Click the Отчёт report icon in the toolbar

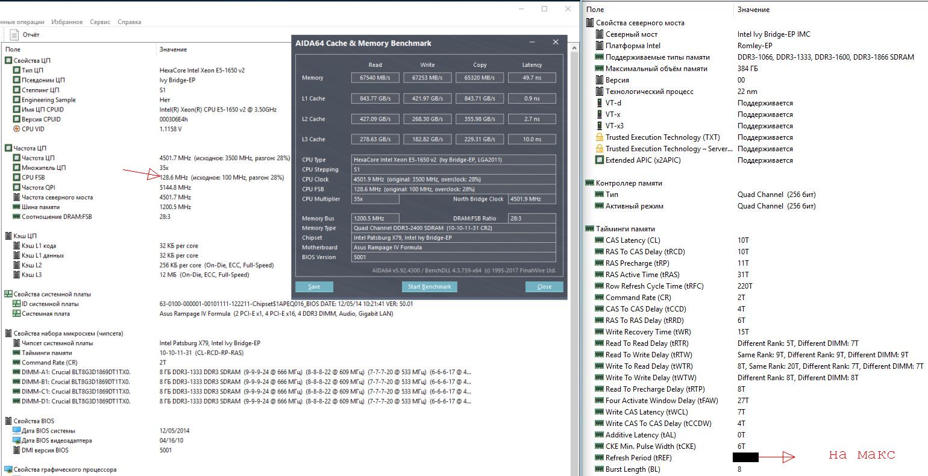coord(14,35)
